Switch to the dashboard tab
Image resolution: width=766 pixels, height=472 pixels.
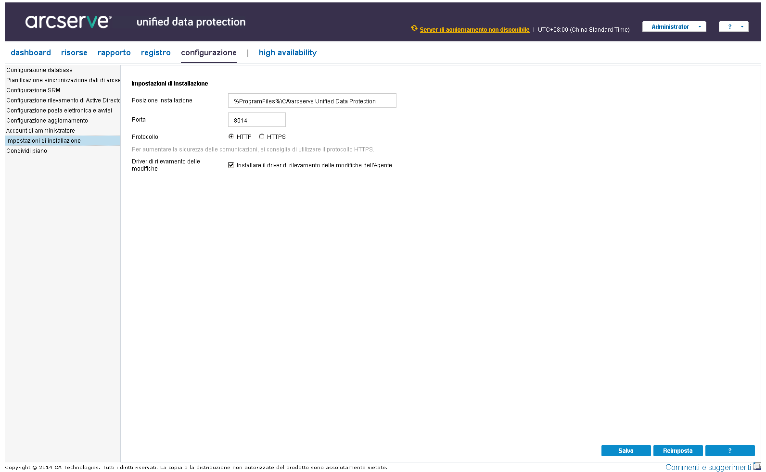(31, 53)
